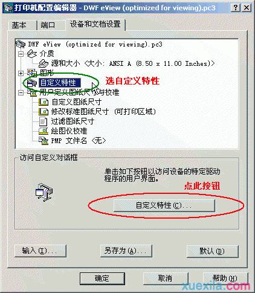
Task: Click the 自定义图纸尺寸 icon
Action: pos(44,102)
